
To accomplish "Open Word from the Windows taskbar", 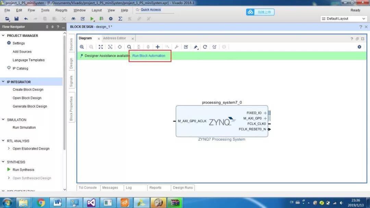I will coord(57,203).
